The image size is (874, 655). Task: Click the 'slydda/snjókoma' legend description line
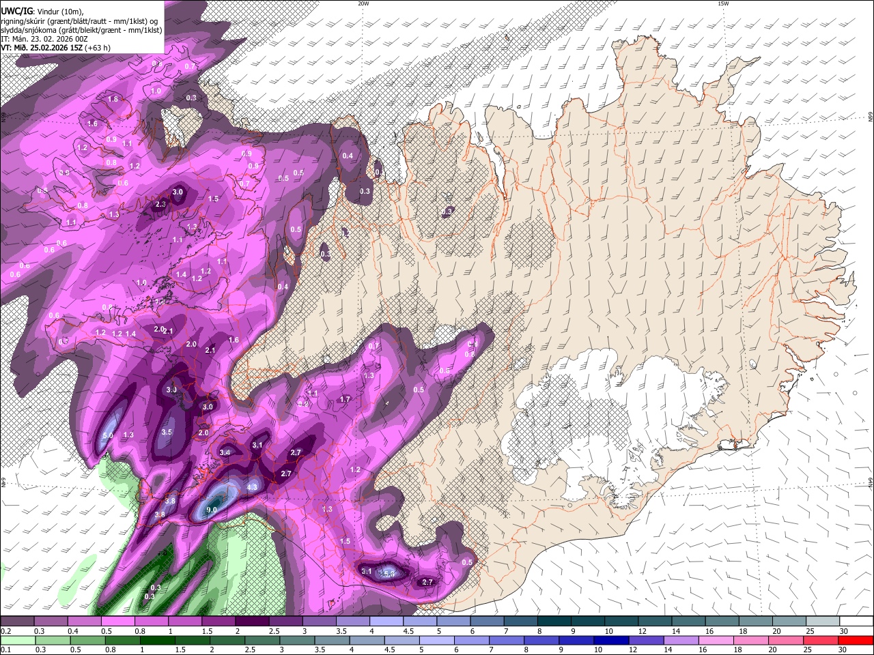(81, 30)
